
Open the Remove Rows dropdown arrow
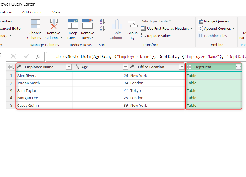pyautogui.click(x=92, y=38)
